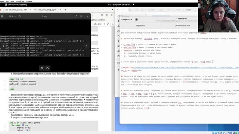Create new document tab in editor
This screenshot has height=134, width=239.
pyautogui.click(x=136, y=20)
